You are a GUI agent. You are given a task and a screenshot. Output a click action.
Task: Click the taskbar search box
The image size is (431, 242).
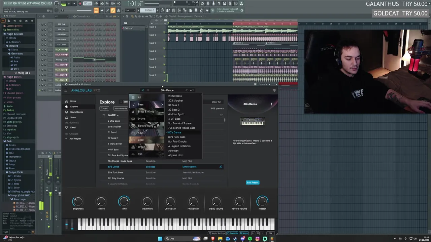[x=182, y=239]
